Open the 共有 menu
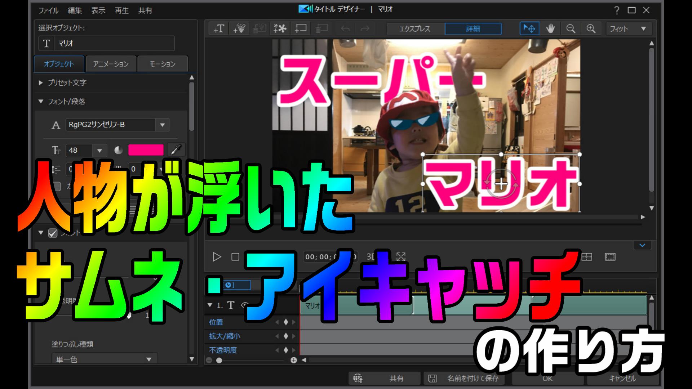 point(145,10)
